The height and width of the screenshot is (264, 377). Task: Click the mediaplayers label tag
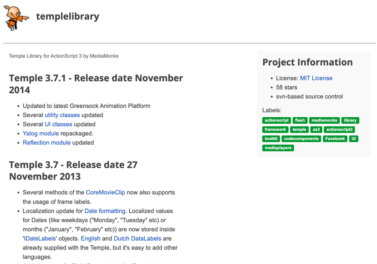pos(278,148)
